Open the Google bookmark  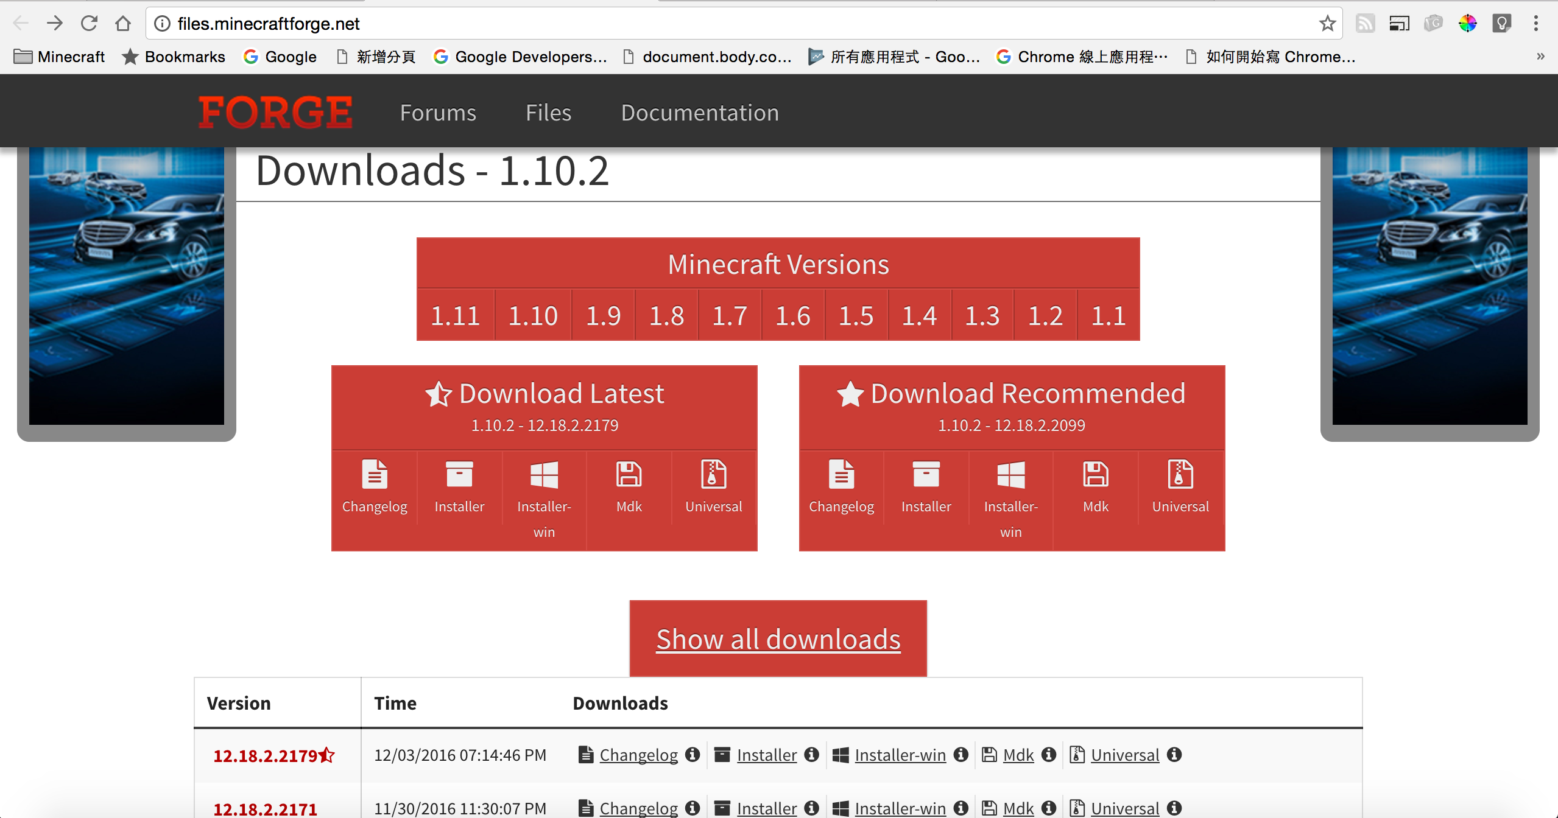[280, 57]
